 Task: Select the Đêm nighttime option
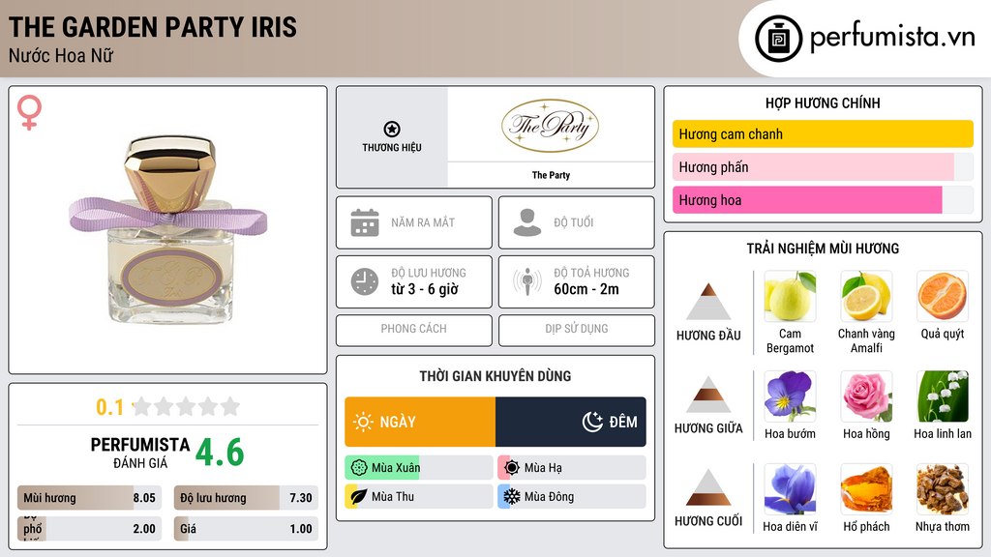pos(571,422)
